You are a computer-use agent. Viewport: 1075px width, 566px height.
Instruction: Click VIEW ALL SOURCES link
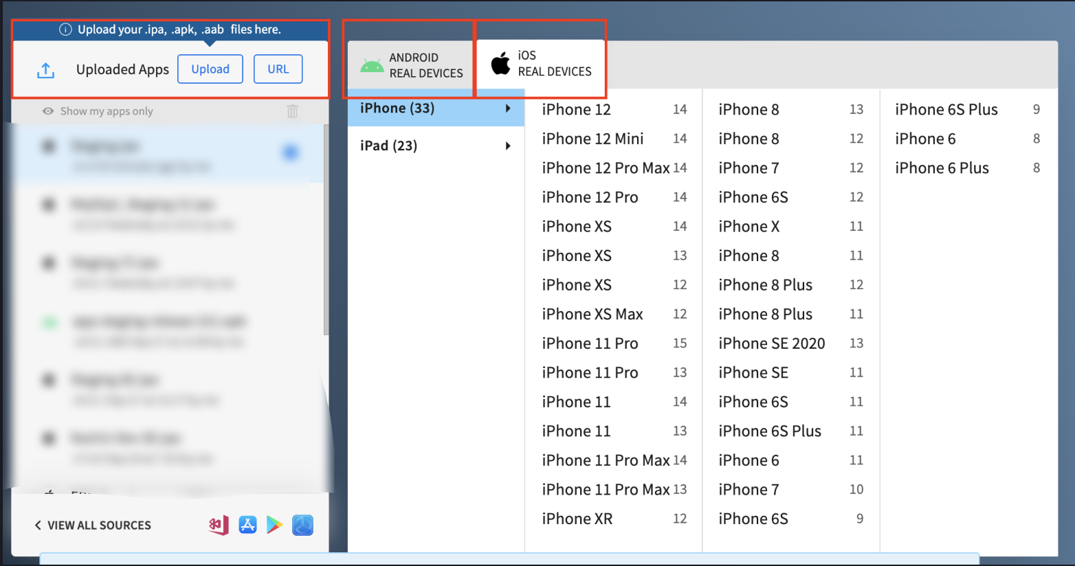(x=92, y=525)
